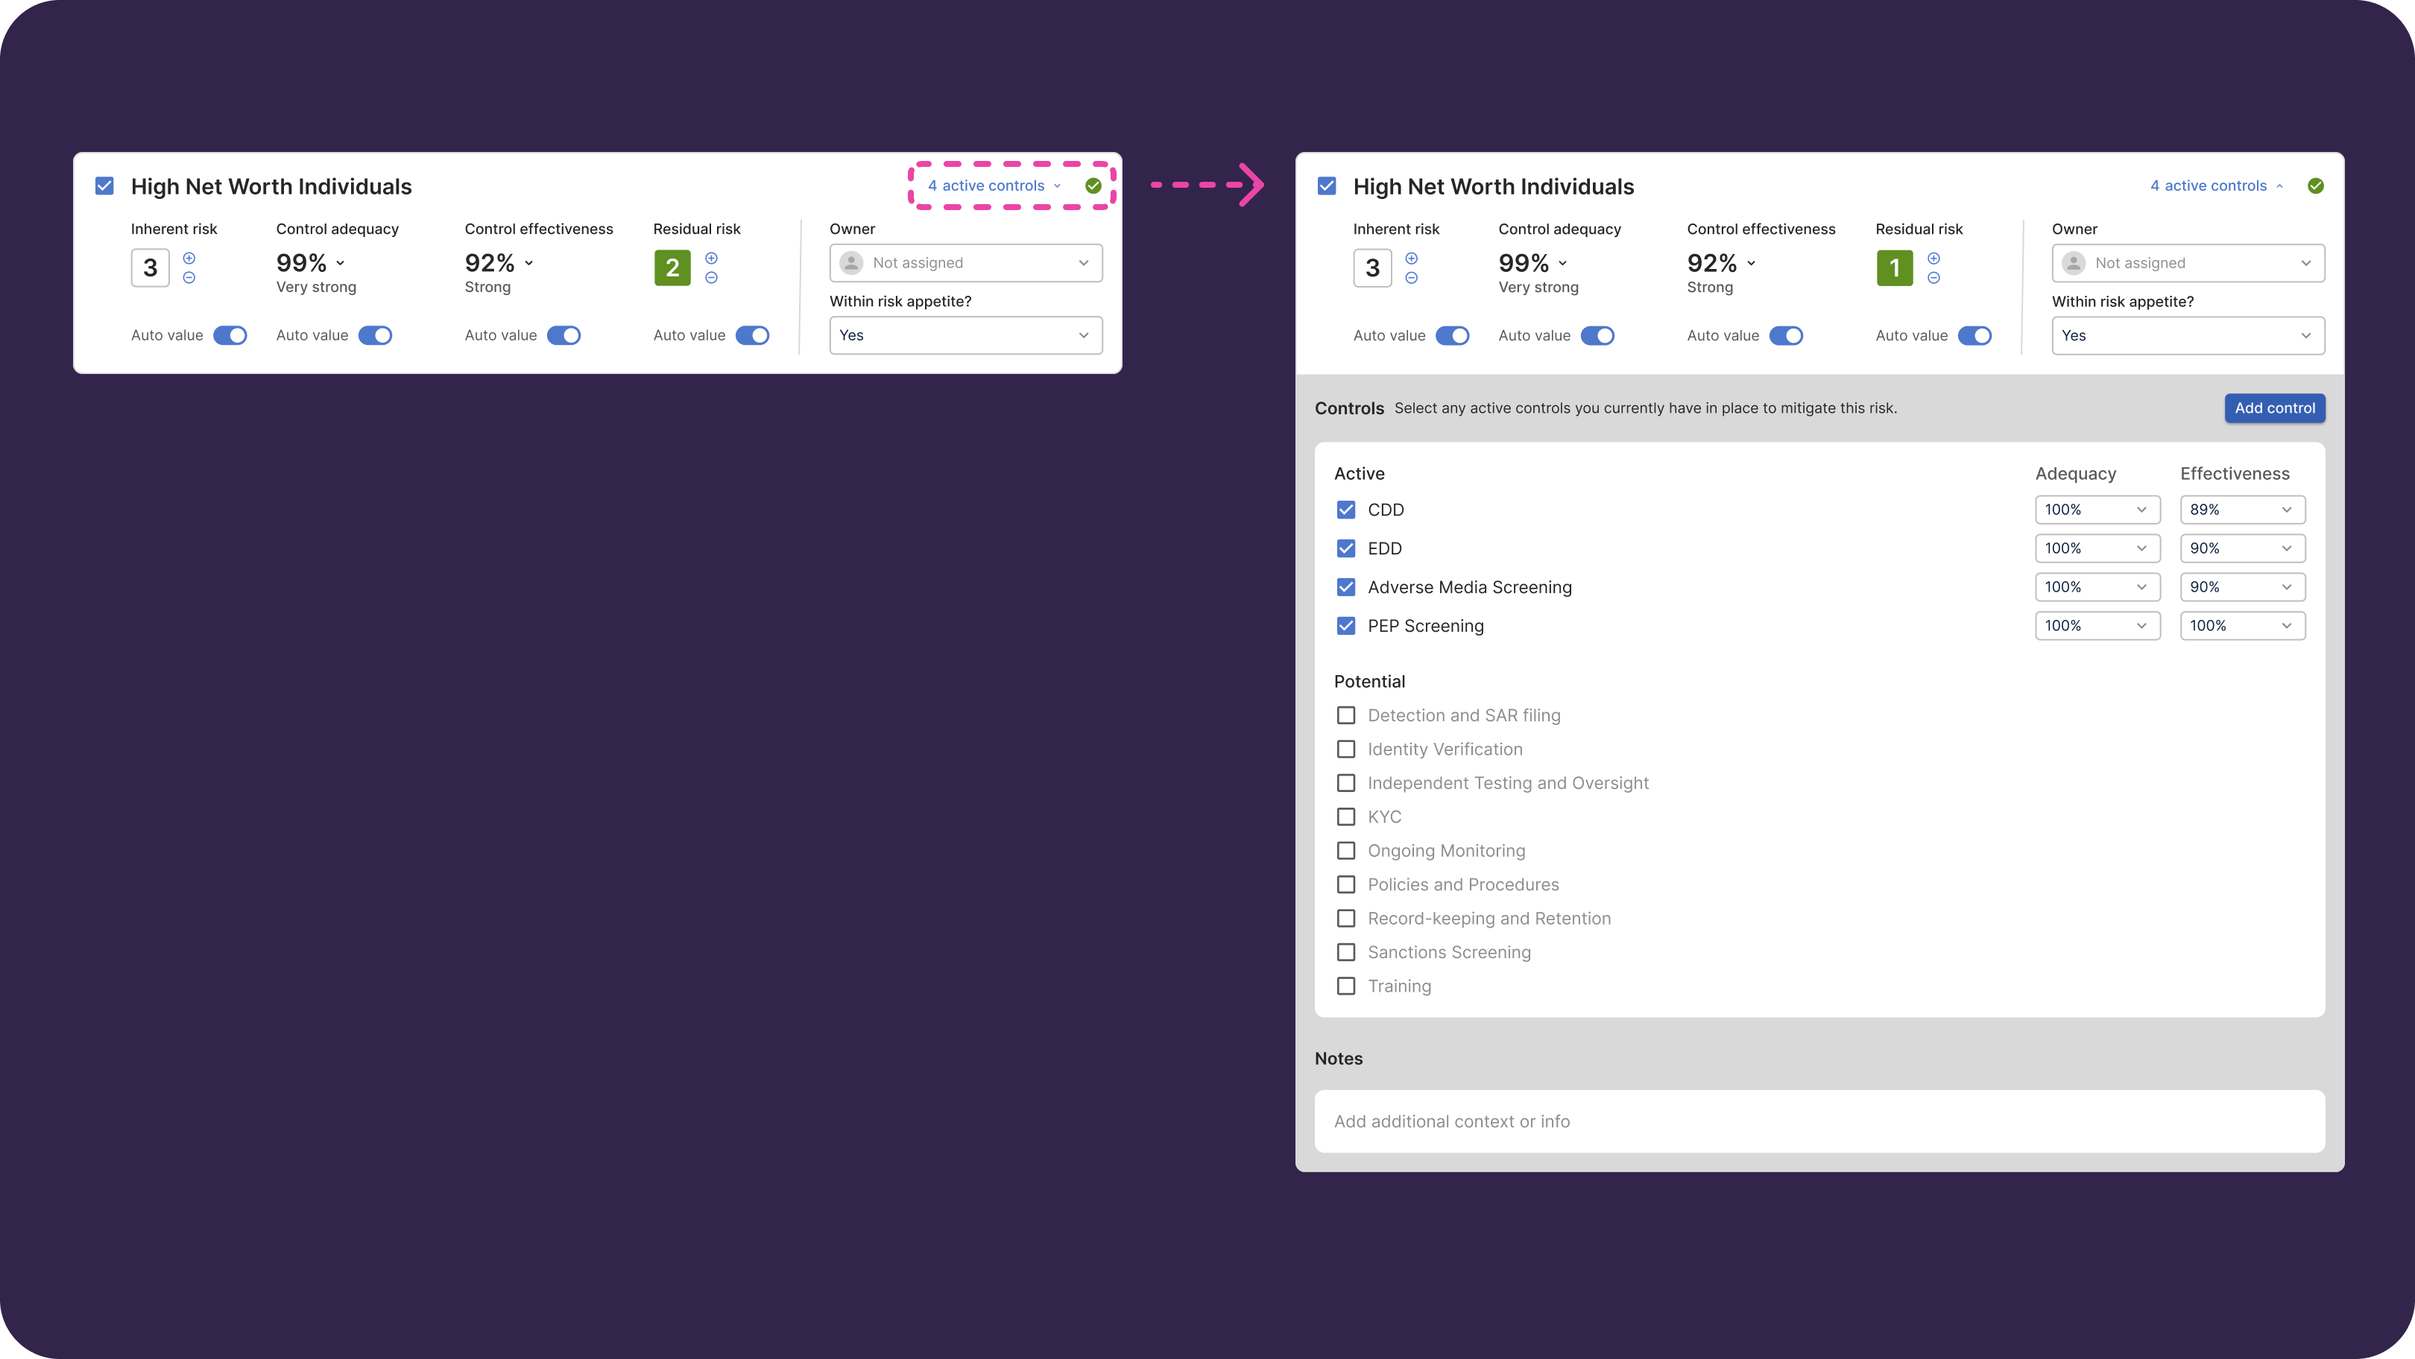The image size is (2415, 1359).
Task: Click plus icon beside Inherent risk in right card
Action: click(x=1412, y=258)
